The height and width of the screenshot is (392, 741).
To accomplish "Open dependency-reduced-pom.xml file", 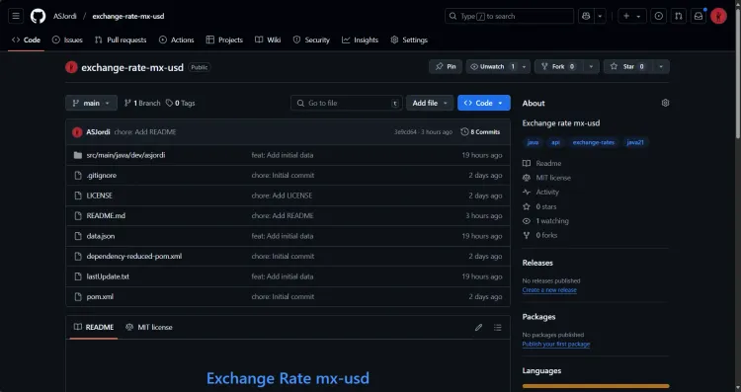I will point(133,257).
